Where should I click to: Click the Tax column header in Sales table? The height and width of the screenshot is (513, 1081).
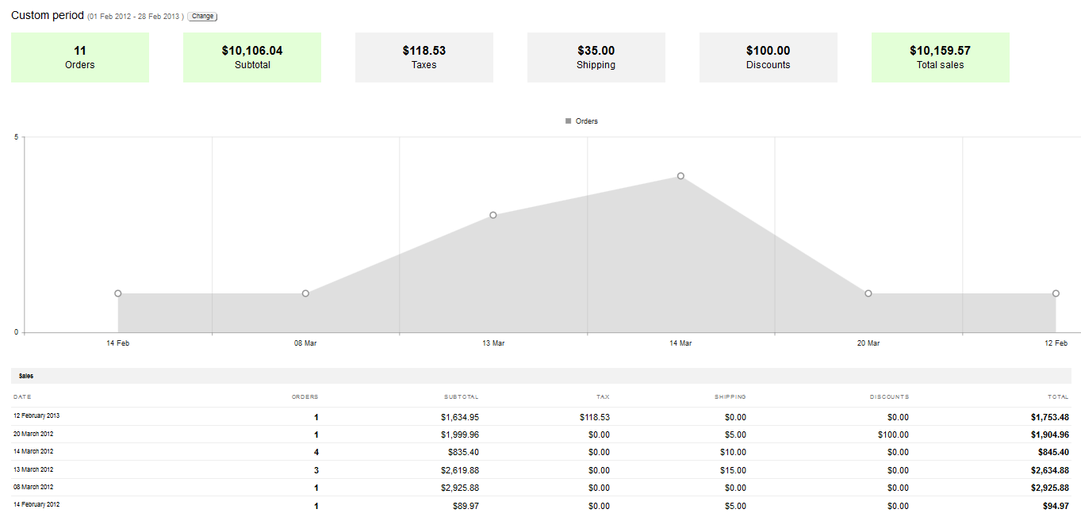[x=603, y=396]
